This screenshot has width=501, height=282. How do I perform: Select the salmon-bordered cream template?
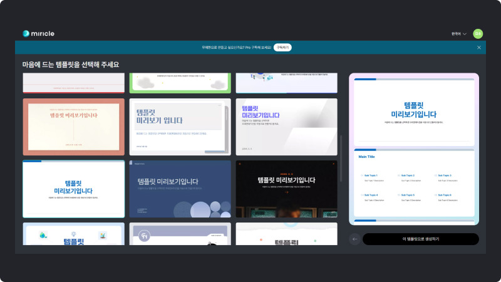point(73,127)
